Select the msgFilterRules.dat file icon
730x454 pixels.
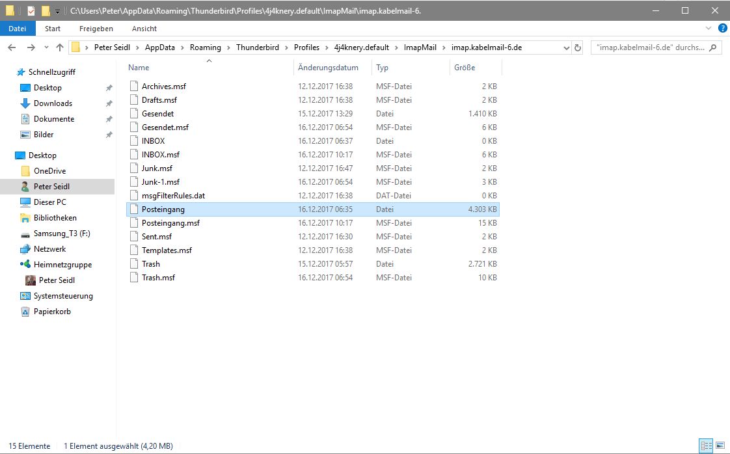click(x=134, y=196)
